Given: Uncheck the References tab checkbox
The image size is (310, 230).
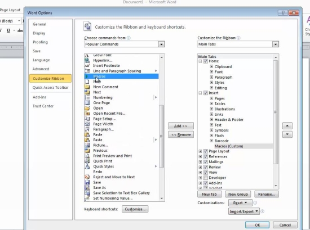Looking at the screenshot, I should (206, 157).
